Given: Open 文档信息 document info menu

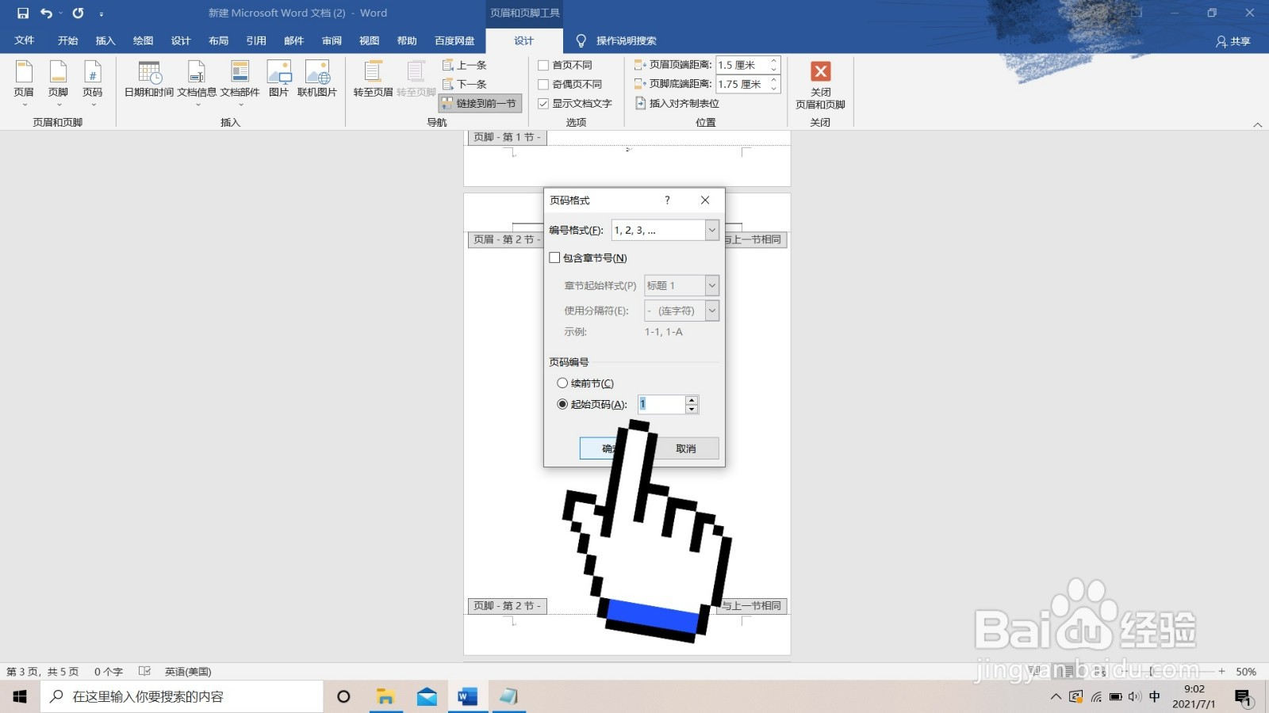Looking at the screenshot, I should pyautogui.click(x=197, y=83).
